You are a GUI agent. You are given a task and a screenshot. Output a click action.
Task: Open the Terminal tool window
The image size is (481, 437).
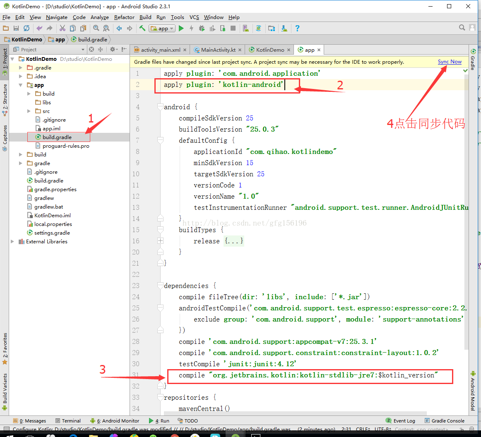(68, 421)
